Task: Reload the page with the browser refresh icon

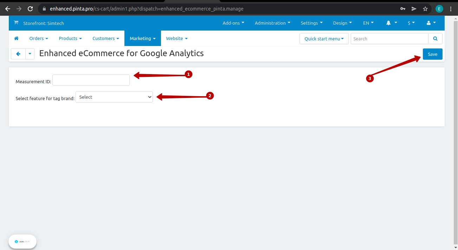Action: point(30,9)
